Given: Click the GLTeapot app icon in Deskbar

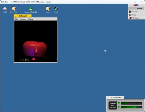Looking at the screenshot, I should (x=130, y=18).
